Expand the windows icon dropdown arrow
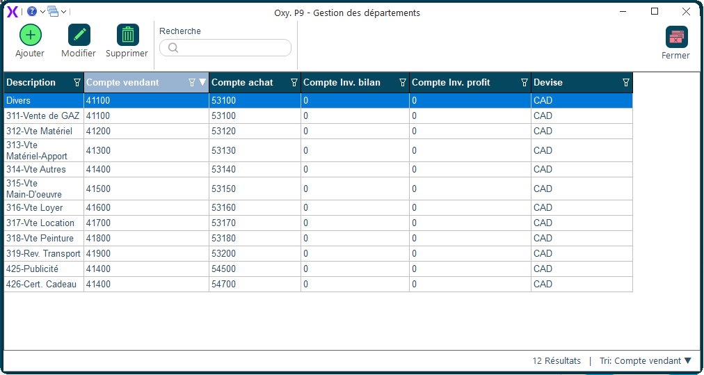Screen dimensions: 704x375 (63, 12)
